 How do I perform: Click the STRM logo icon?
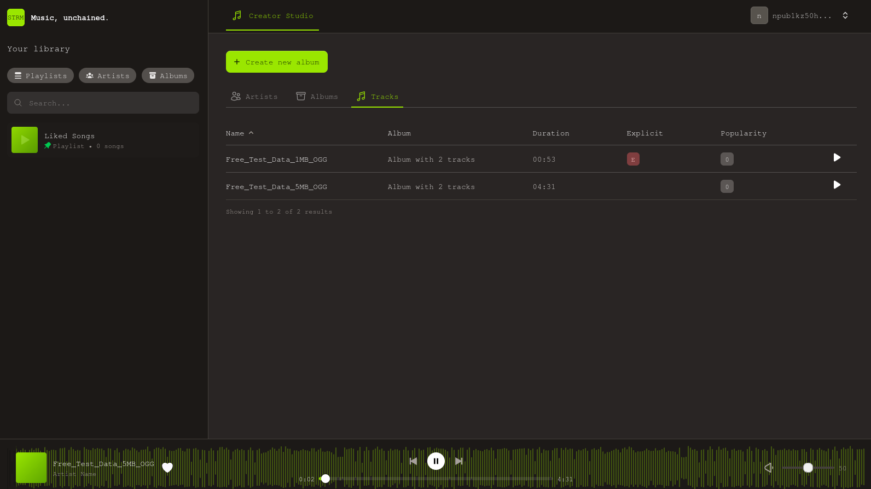click(16, 17)
